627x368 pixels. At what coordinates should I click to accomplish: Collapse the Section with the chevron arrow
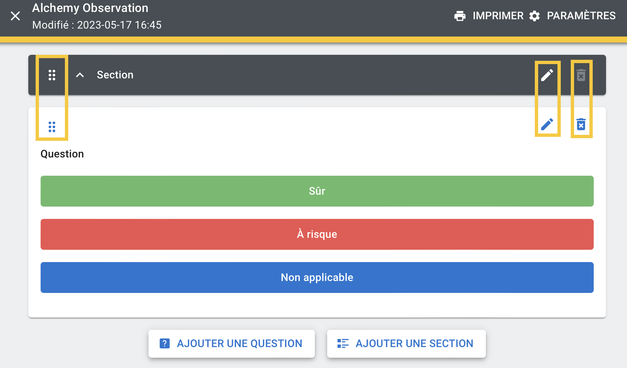[x=80, y=75]
